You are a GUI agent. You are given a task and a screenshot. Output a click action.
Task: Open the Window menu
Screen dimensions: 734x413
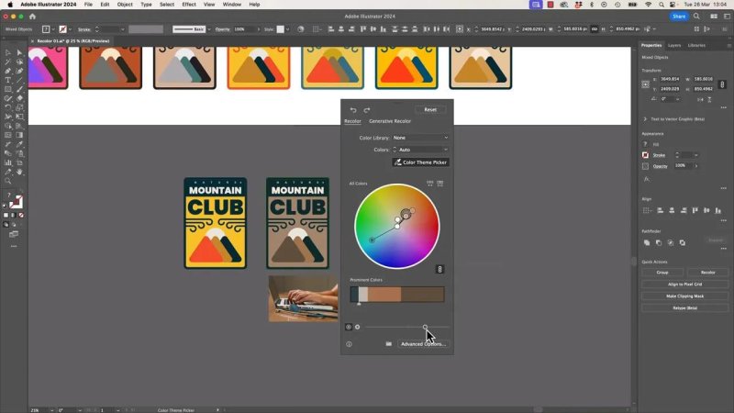(x=232, y=5)
